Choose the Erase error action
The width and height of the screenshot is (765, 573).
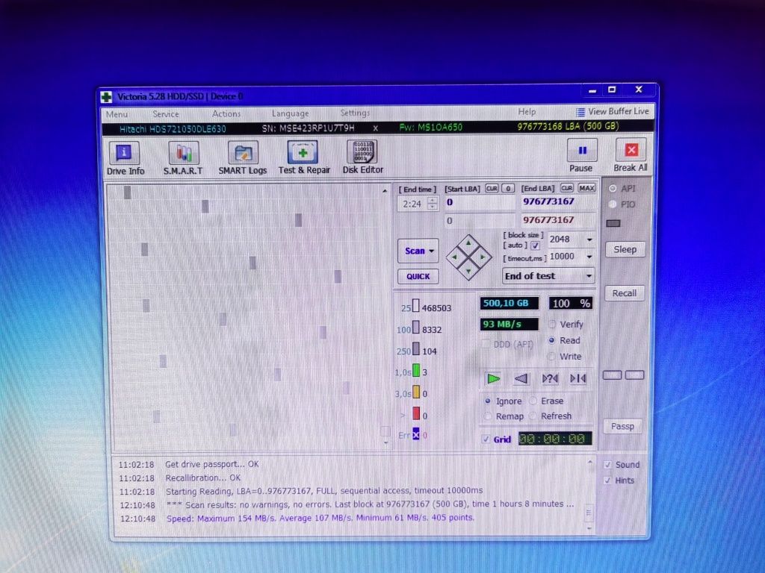(533, 401)
